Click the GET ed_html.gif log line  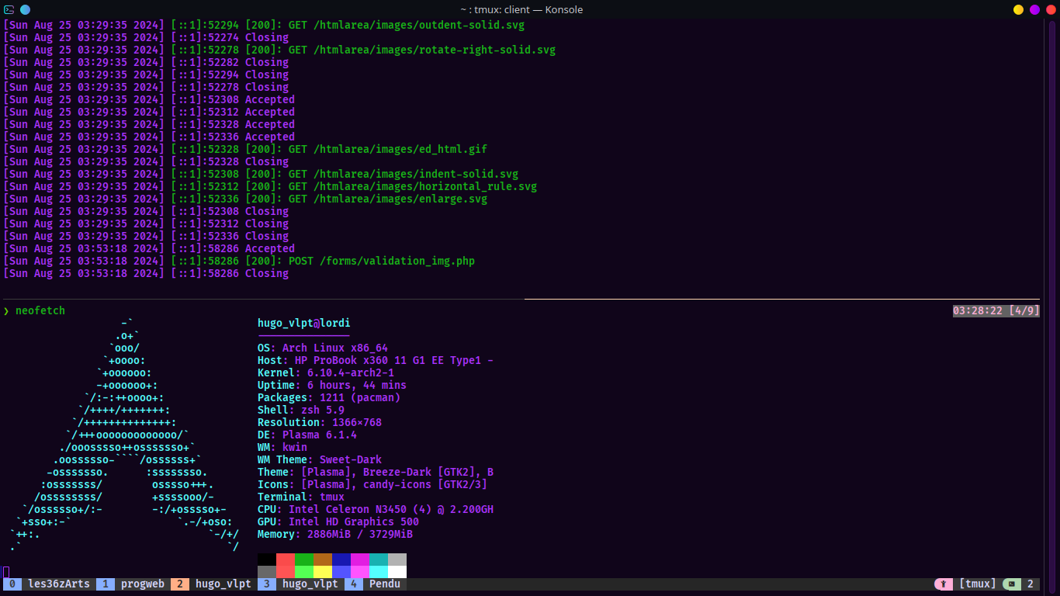pyautogui.click(x=245, y=149)
